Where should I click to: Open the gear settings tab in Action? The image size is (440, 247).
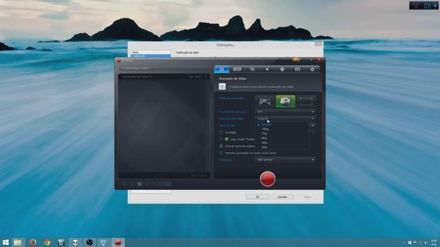point(312,69)
